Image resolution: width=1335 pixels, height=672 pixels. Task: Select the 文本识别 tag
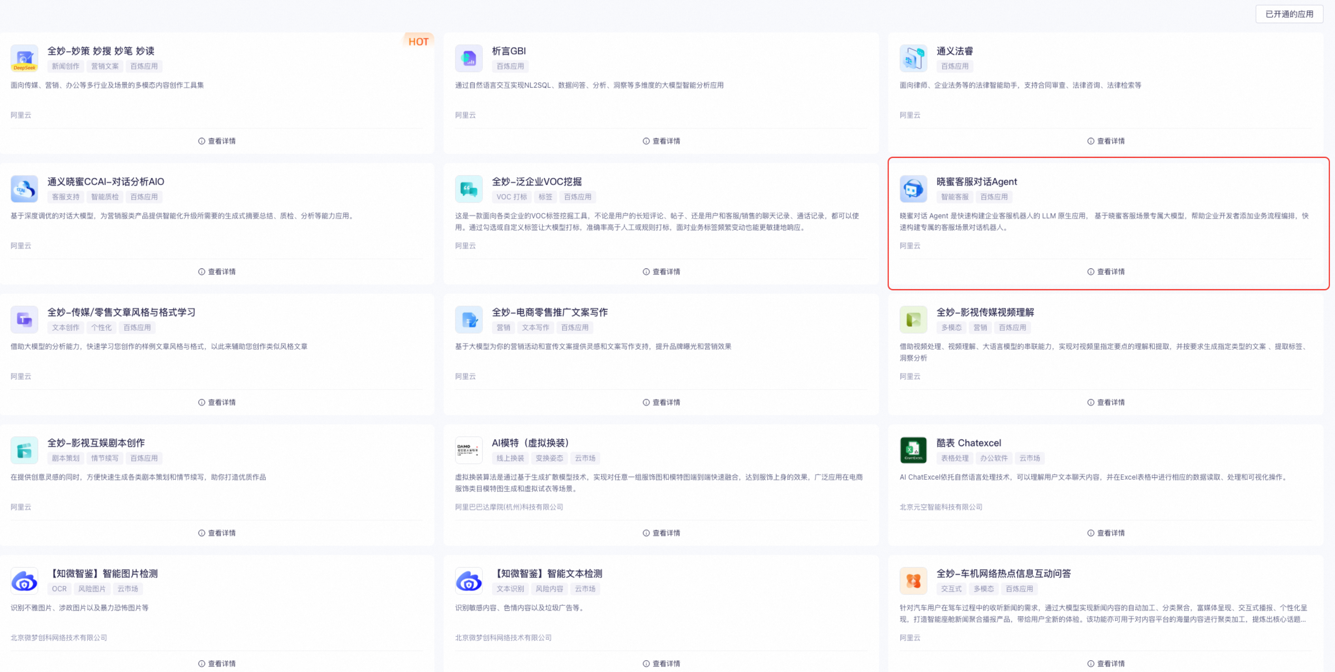[x=510, y=589]
